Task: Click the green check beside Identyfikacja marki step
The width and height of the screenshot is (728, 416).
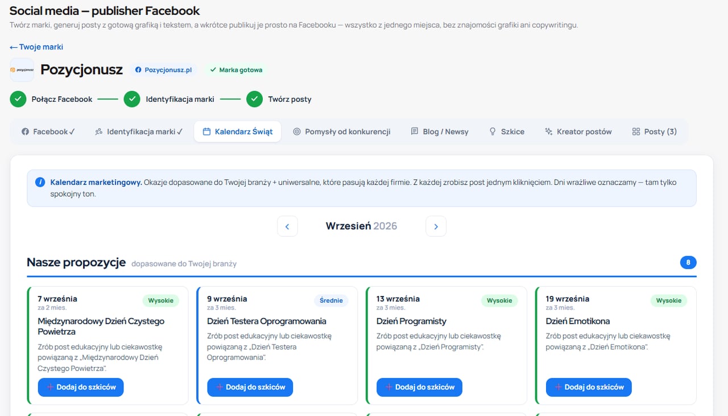Action: click(x=132, y=99)
